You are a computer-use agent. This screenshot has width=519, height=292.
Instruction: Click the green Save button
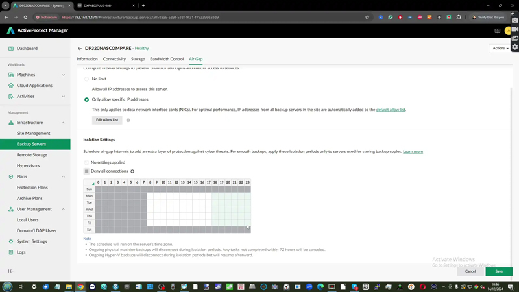point(499,271)
